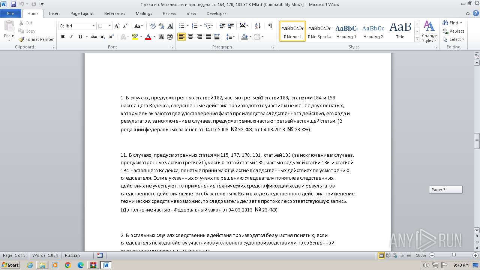Click the Text Effects icon

point(123,37)
